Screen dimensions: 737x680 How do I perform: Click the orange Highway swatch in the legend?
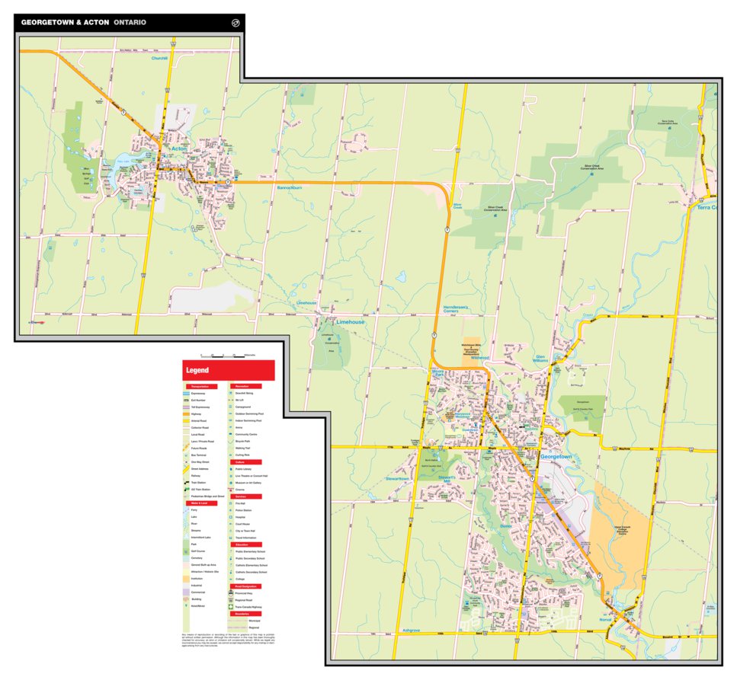pyautogui.click(x=187, y=413)
